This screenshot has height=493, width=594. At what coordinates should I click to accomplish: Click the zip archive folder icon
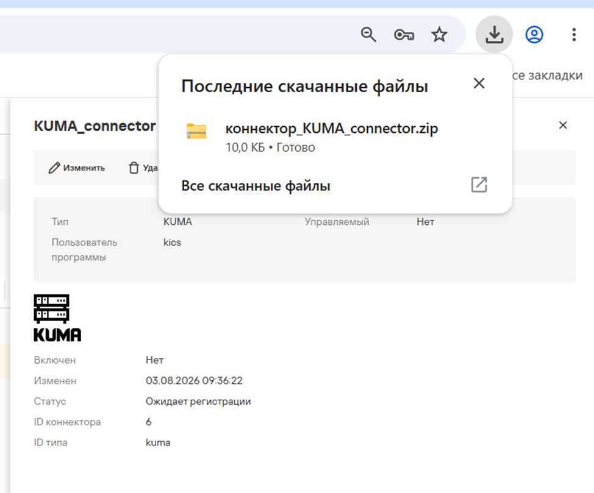tap(196, 131)
